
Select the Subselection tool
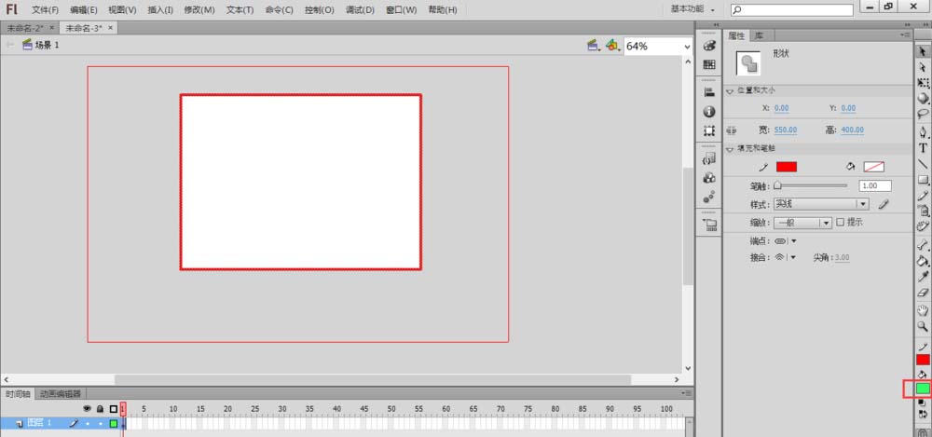click(x=923, y=68)
